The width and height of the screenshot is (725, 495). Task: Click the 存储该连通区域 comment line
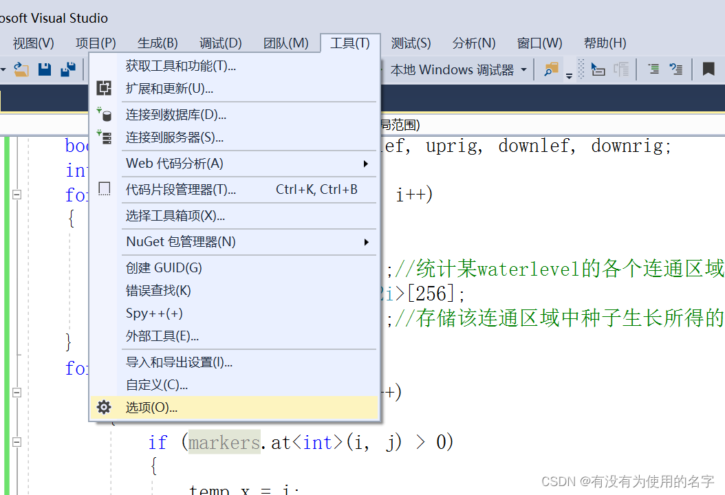coord(559,318)
